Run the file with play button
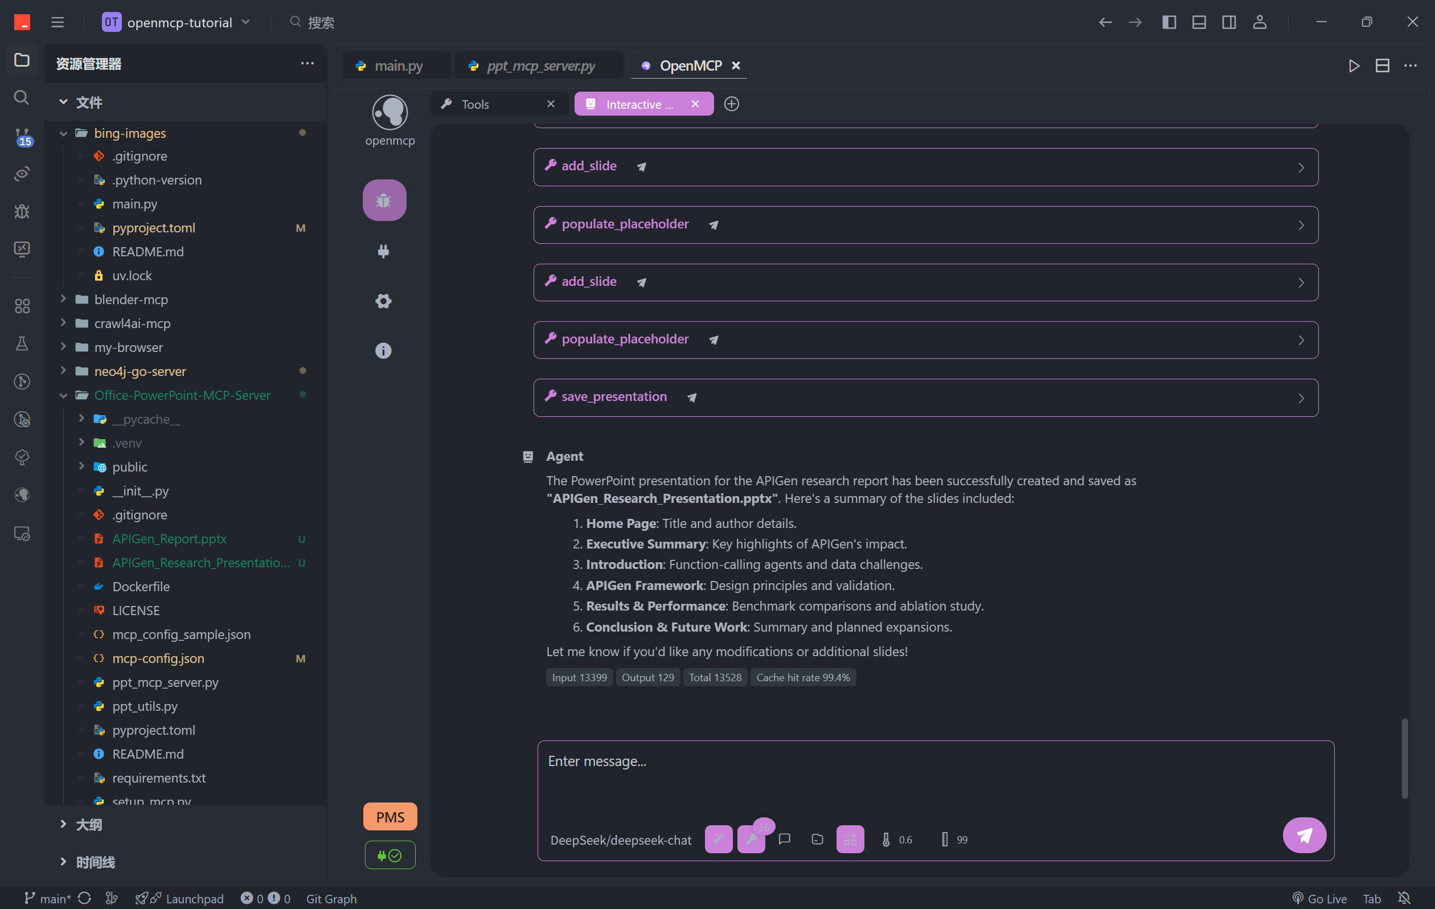 click(1354, 65)
